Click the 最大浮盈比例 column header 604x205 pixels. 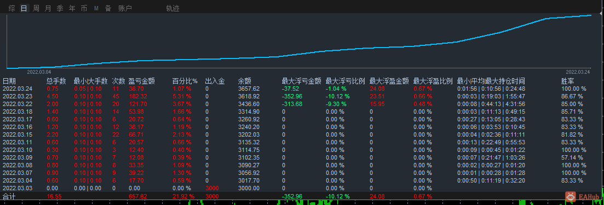click(433, 81)
